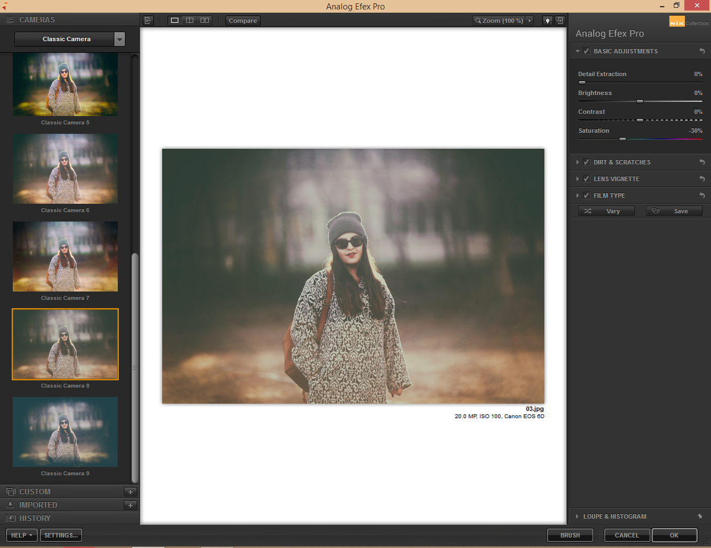
Task: Open the Settings dialog
Action: [61, 535]
